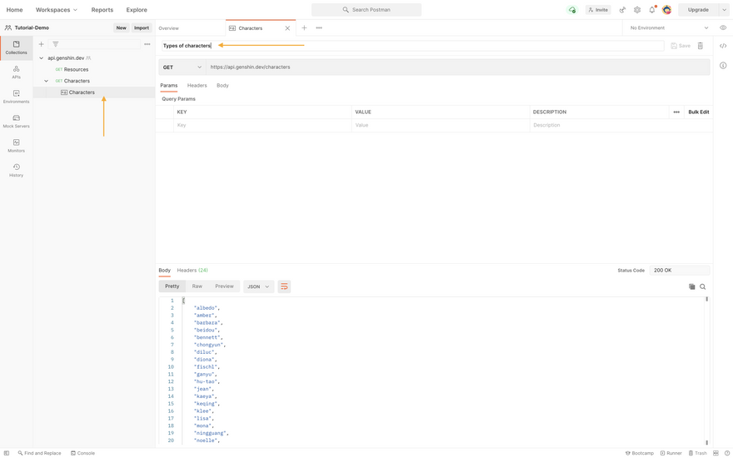The image size is (733, 458).
Task: Search within the response body
Action: pyautogui.click(x=703, y=286)
